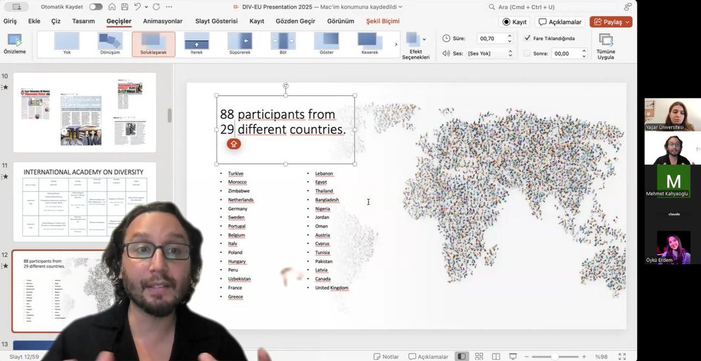Enable the Sonra checkbox
Viewport: 701px width, 361px height.
click(x=527, y=53)
